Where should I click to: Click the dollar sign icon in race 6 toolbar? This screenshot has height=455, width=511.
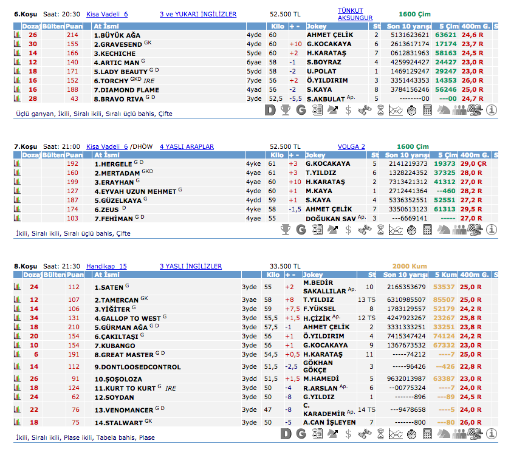[x=348, y=110]
